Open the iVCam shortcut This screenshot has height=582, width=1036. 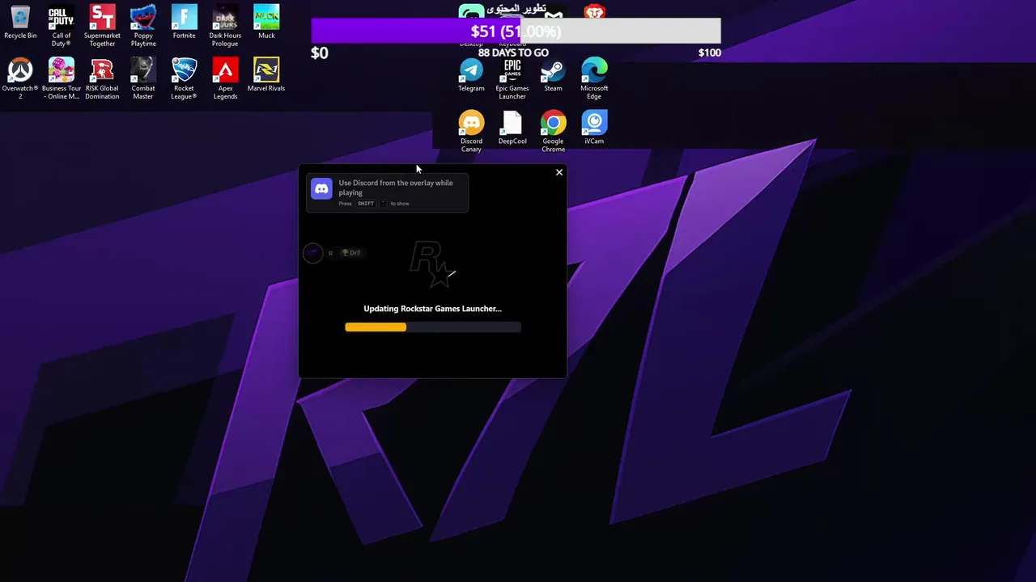click(x=594, y=128)
